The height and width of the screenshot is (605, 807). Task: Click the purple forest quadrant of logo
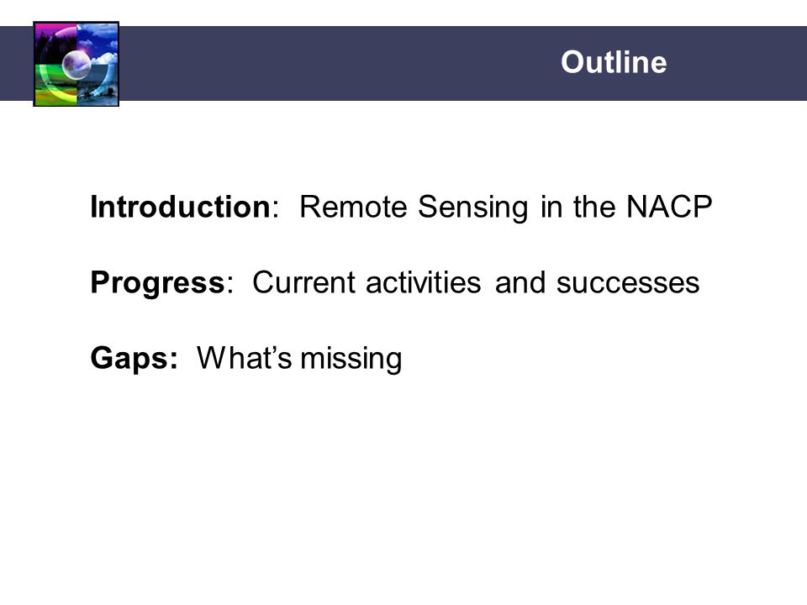pos(55,44)
